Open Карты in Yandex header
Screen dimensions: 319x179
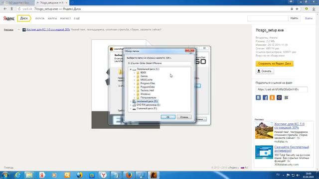(x=52, y=18)
